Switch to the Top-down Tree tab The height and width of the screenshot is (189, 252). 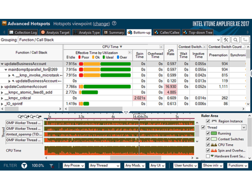tap(198, 33)
